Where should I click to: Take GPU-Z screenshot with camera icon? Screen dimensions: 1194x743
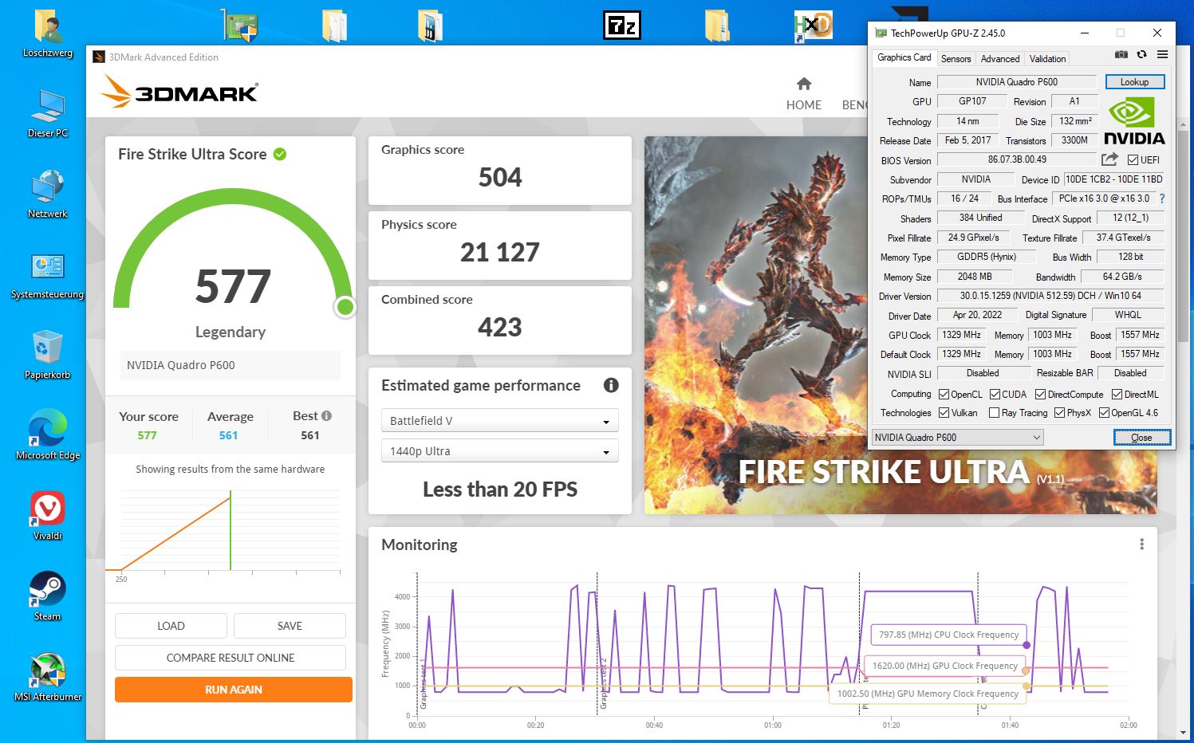[1121, 54]
